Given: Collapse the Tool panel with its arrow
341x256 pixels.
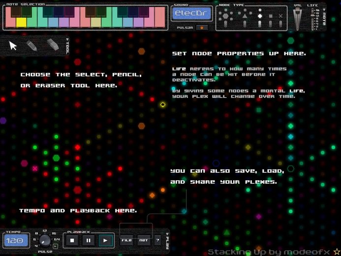Looking at the screenshot, I should click(x=67, y=39).
